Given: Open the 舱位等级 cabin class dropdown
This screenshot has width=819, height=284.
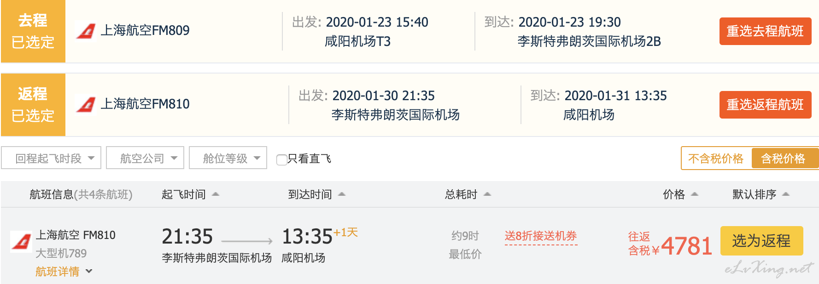Looking at the screenshot, I should point(228,158).
